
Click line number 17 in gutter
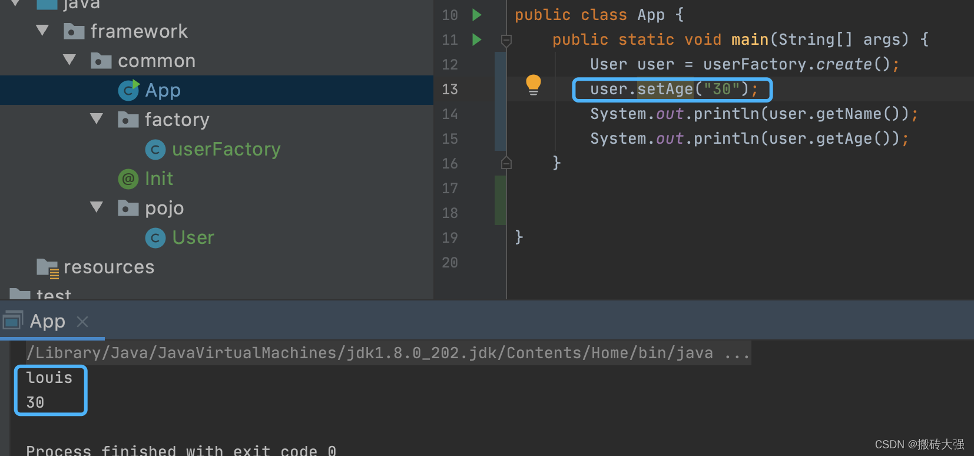click(x=450, y=188)
